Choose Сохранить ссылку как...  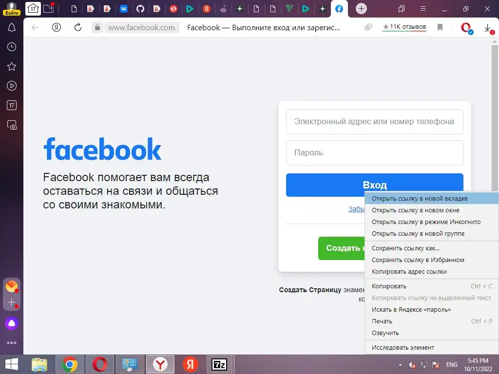(431, 248)
